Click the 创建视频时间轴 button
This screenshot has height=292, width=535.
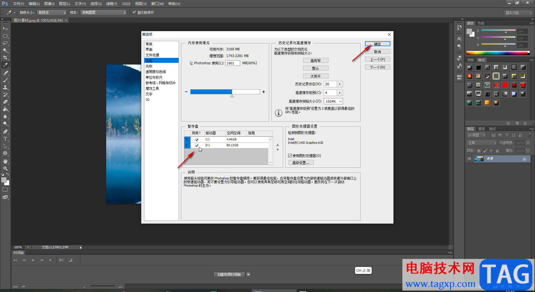click(229, 274)
